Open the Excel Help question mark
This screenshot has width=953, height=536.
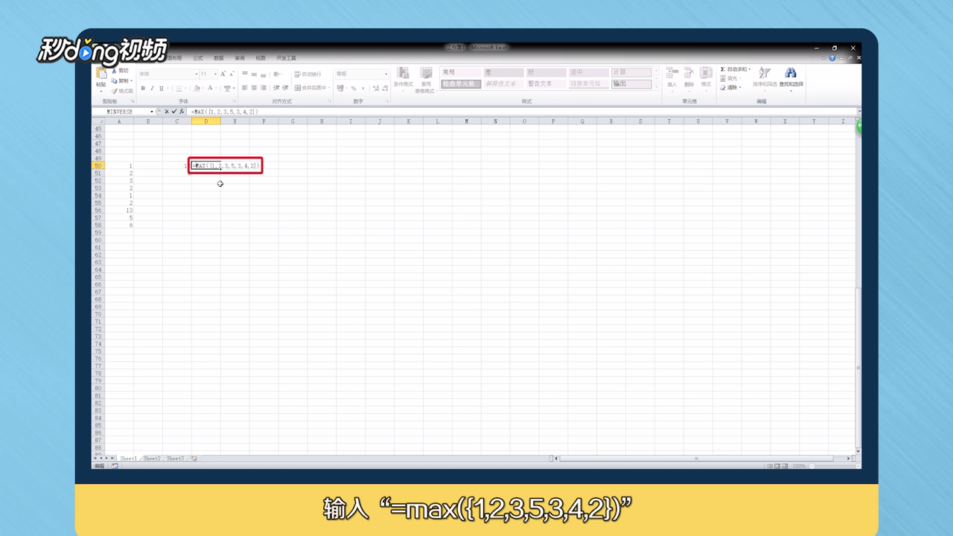[x=832, y=57]
